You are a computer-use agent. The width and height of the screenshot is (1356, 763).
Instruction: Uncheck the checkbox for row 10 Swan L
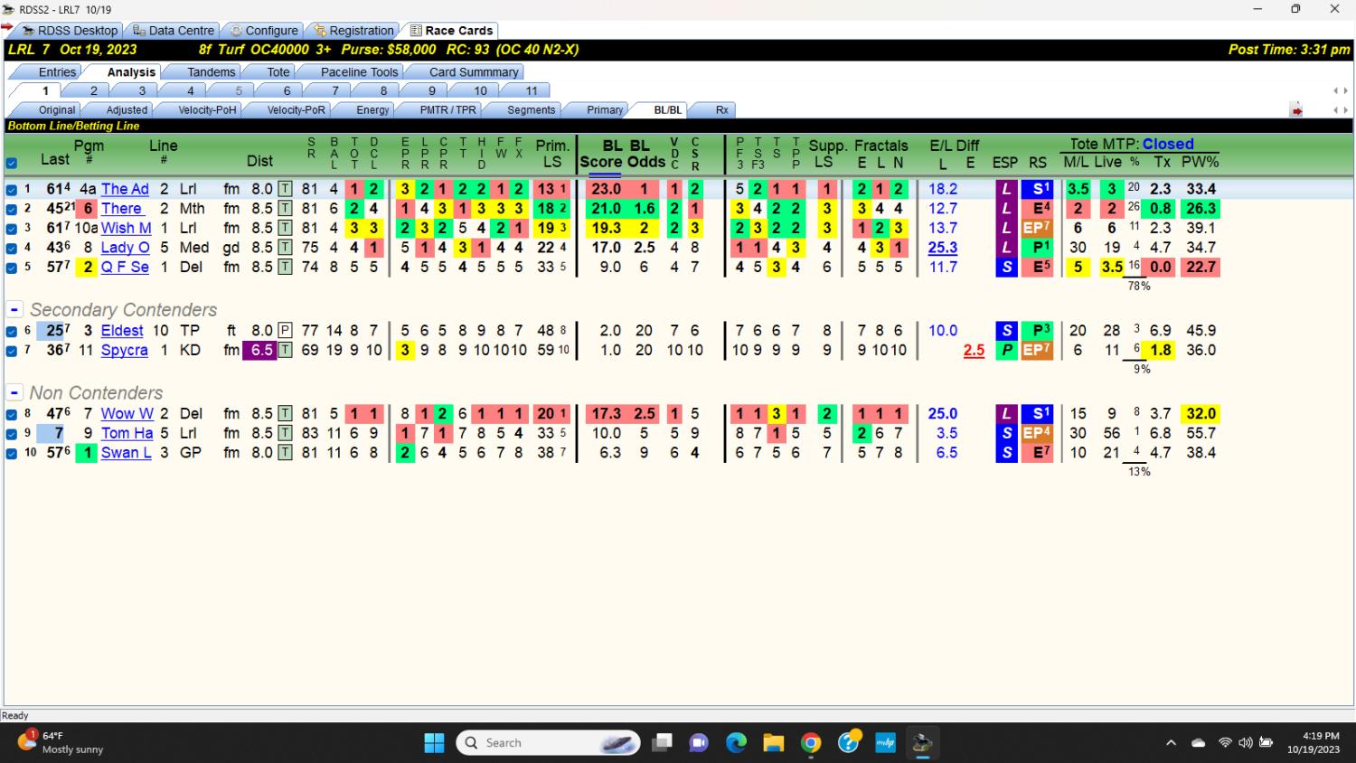tap(12, 454)
